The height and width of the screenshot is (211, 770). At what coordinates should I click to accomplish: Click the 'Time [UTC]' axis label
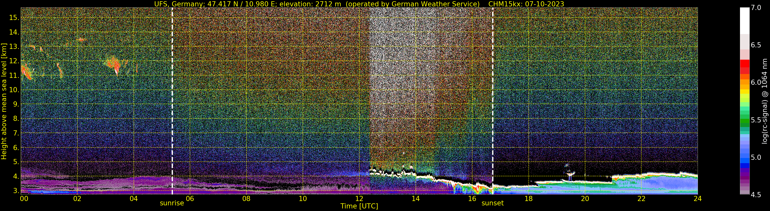point(359,206)
